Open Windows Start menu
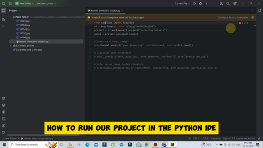The width and height of the screenshot is (263, 148). click(x=4, y=144)
